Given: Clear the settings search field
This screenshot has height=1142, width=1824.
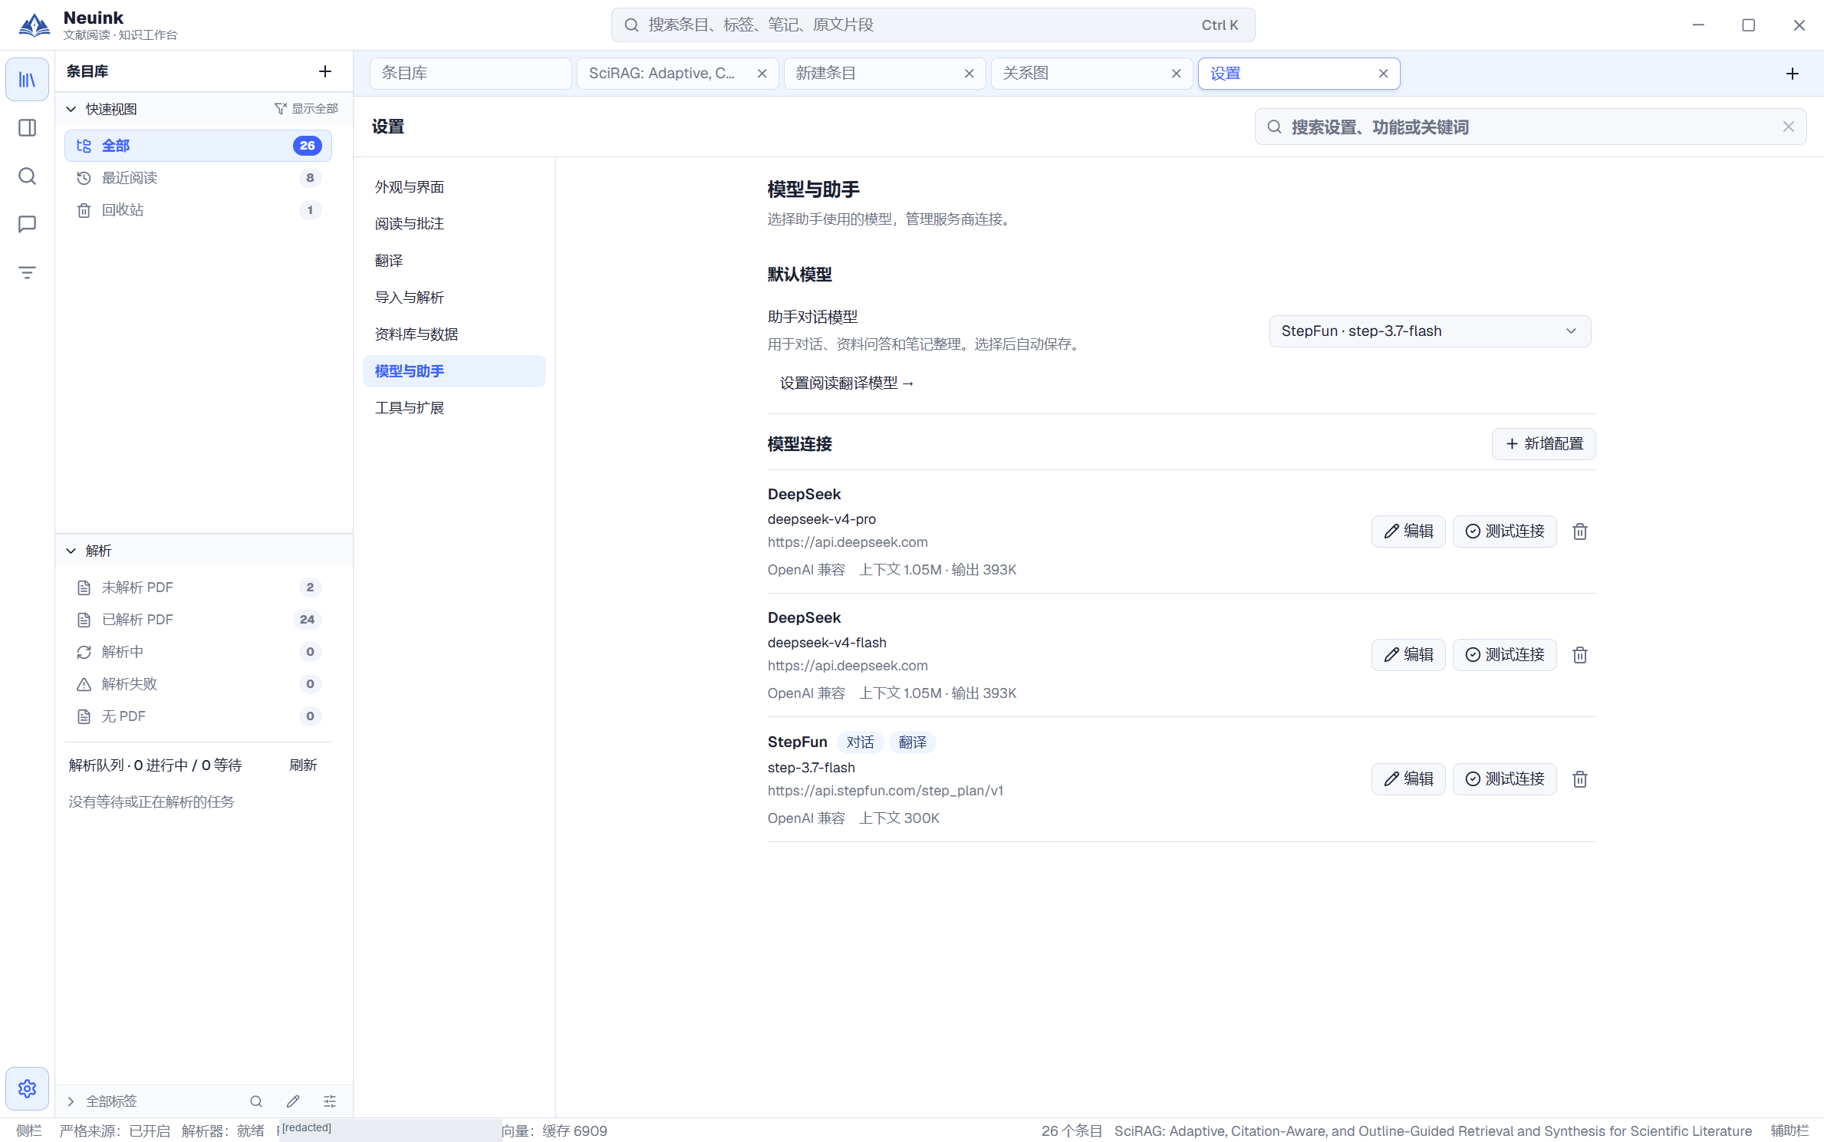Looking at the screenshot, I should point(1789,127).
